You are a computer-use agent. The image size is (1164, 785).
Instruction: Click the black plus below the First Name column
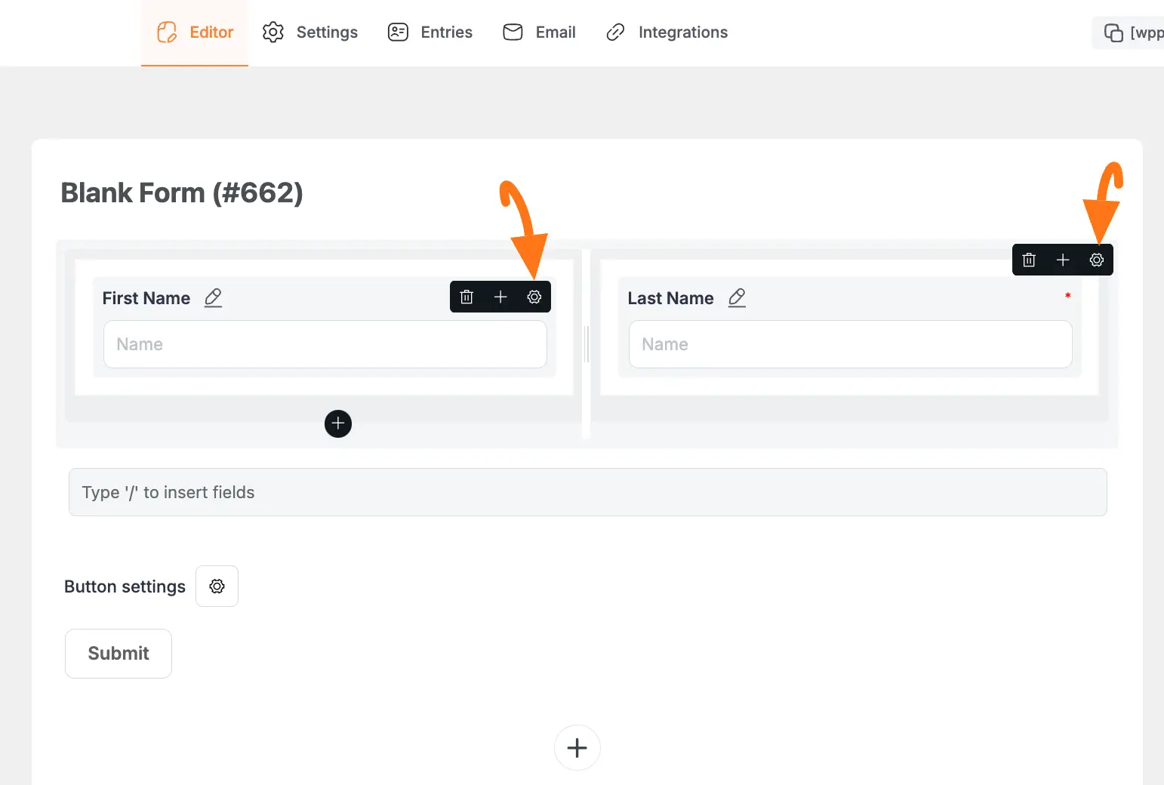338,423
